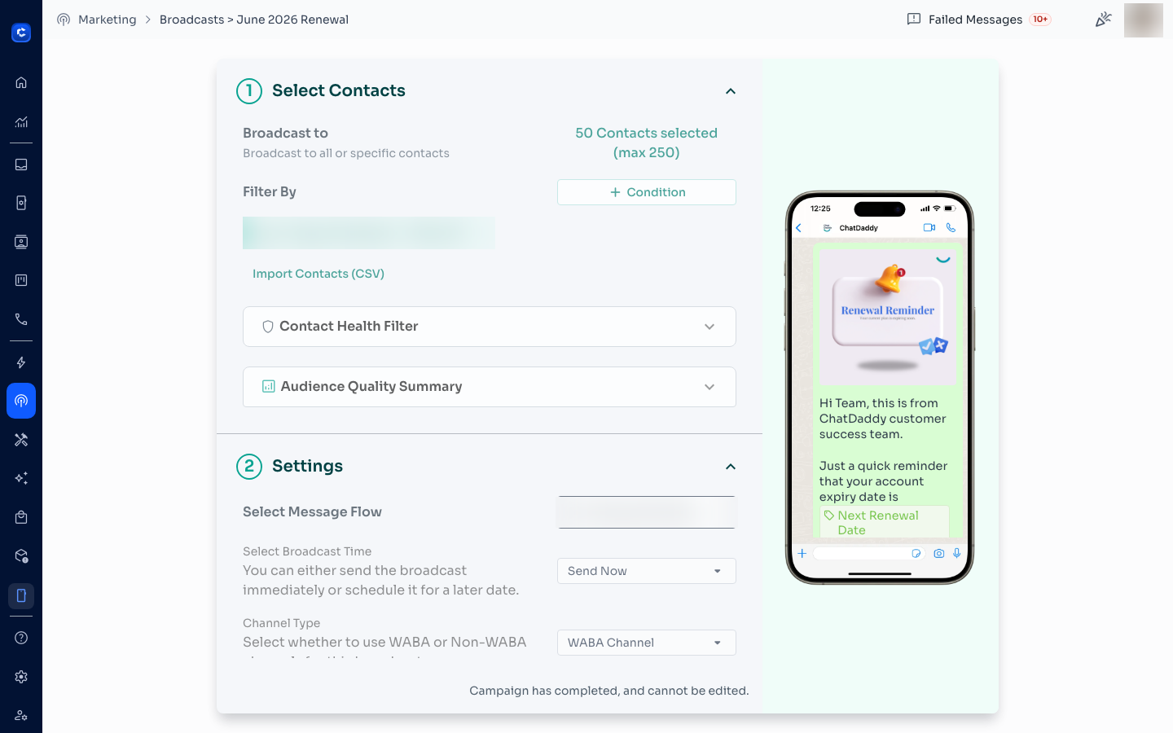
Task: Click the Import Contacts (CSV) link
Action: pos(319,274)
